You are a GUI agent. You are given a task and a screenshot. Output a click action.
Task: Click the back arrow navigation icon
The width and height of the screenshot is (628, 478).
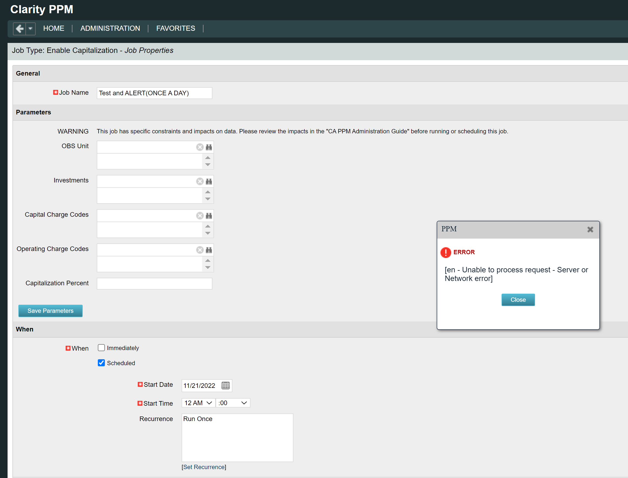(x=19, y=29)
